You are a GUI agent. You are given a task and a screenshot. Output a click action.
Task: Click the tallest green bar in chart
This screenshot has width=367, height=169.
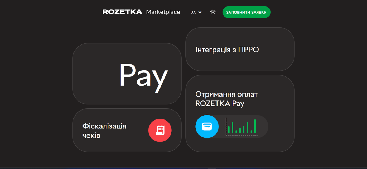click(x=255, y=126)
